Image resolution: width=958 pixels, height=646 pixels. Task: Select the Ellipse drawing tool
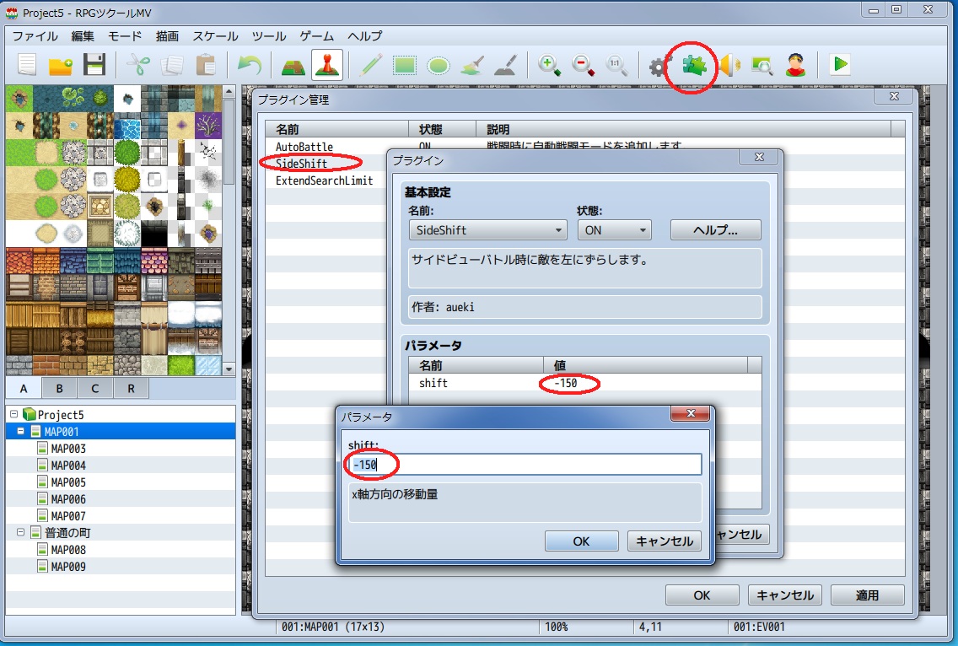[x=438, y=65]
